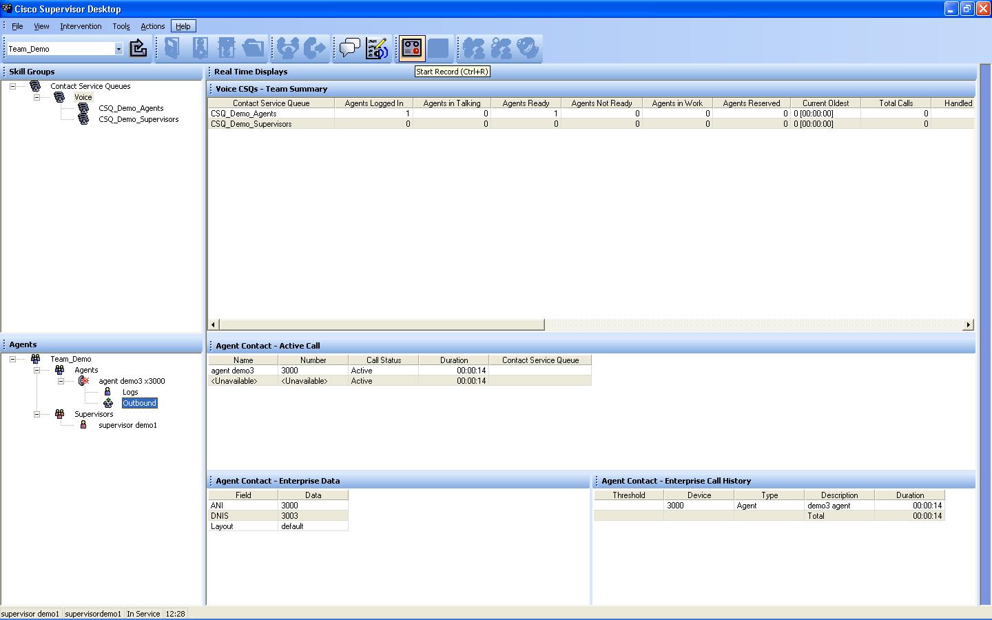
Task: Click the Start Voice Monitor icon
Action: click(x=473, y=48)
